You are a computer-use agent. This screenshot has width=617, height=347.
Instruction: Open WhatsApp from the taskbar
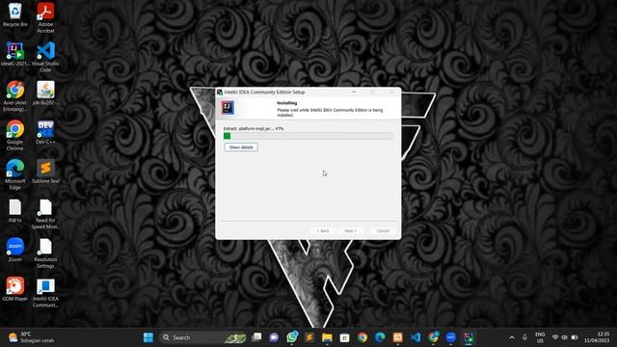292,337
